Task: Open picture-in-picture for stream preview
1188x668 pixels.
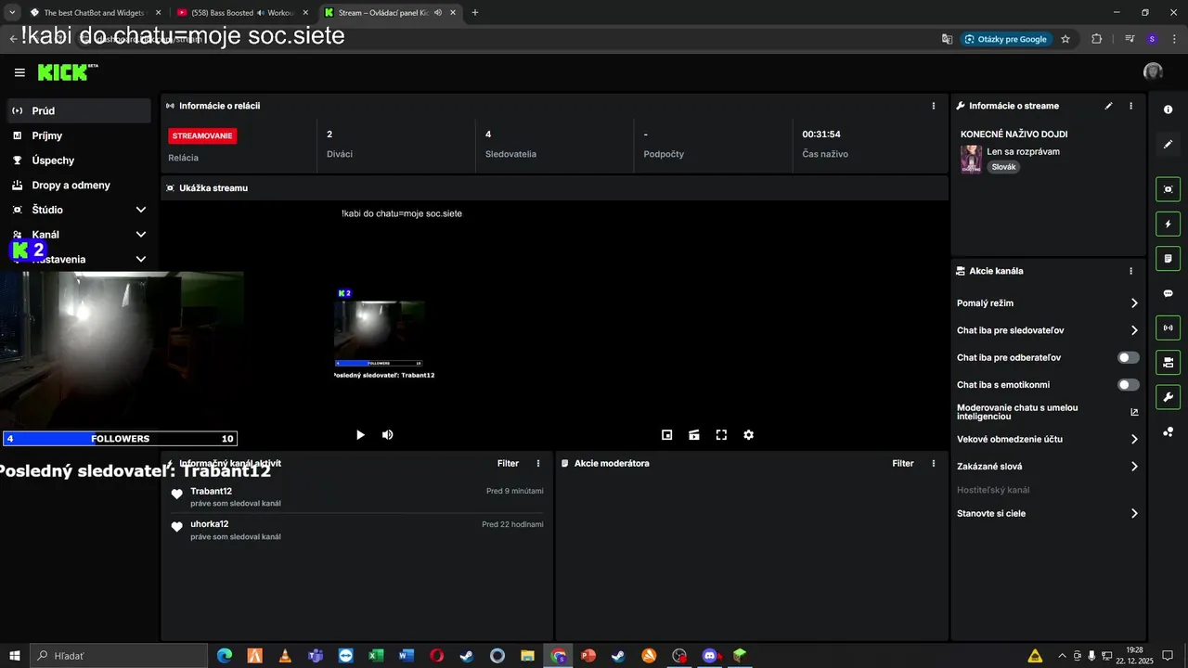Action: pos(666,435)
